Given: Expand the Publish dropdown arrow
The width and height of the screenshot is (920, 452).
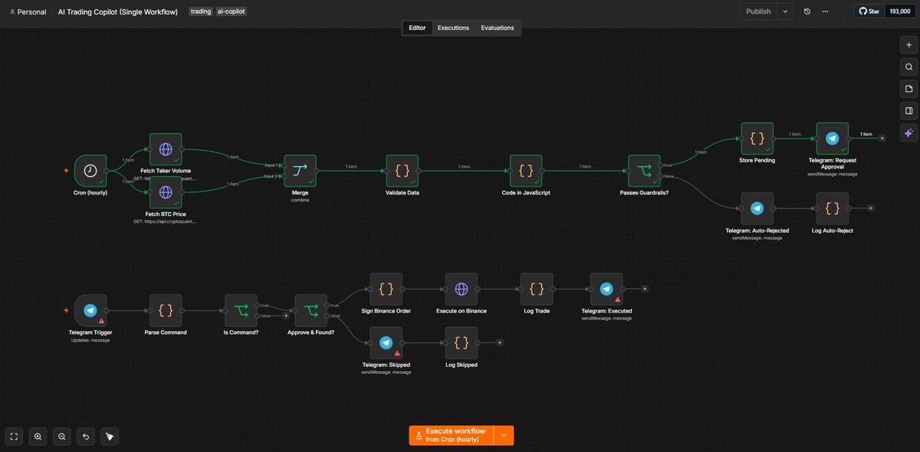Looking at the screenshot, I should (785, 11).
